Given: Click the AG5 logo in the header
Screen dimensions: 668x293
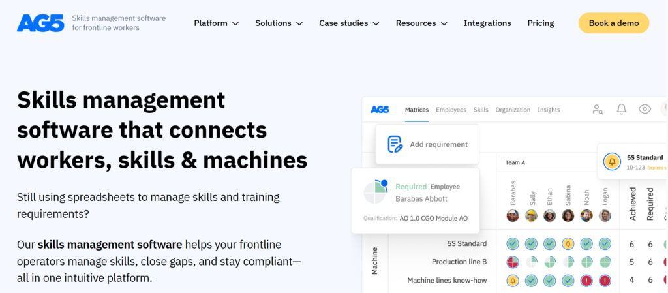Looking at the screenshot, I should click(x=40, y=23).
